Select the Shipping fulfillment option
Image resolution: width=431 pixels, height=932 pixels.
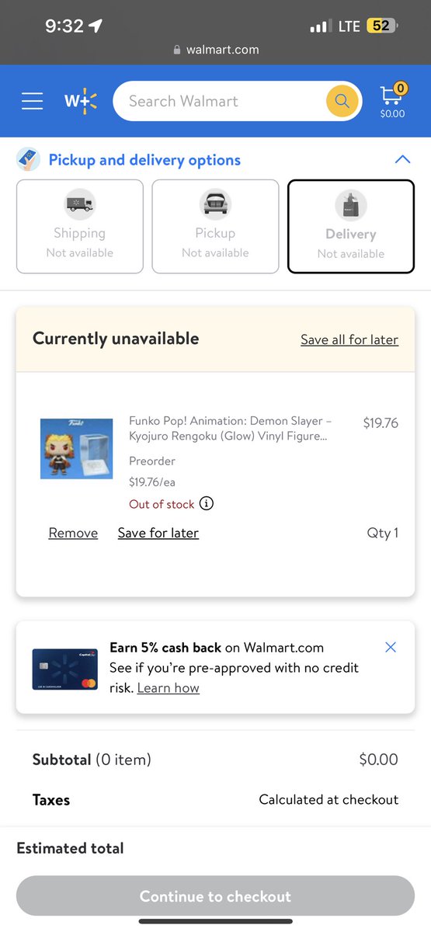[80, 227]
